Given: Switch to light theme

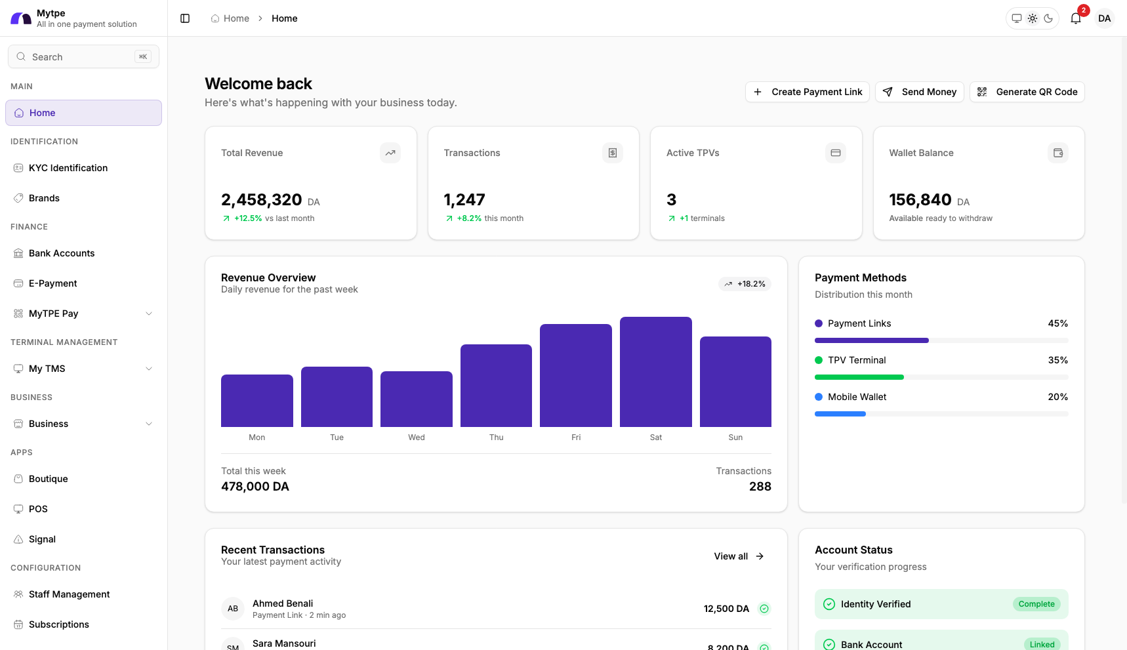Looking at the screenshot, I should pos(1032,18).
